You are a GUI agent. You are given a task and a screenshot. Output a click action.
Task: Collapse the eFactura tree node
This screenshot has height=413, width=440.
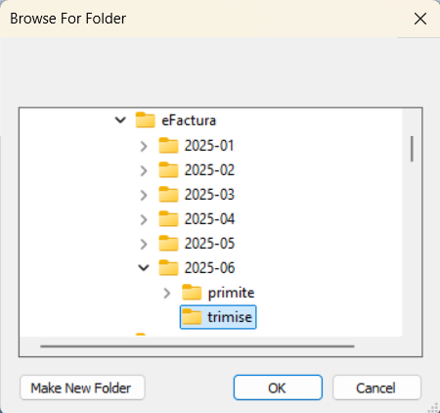pyautogui.click(x=120, y=120)
